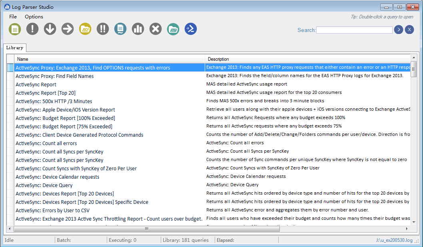
Task: Click the double exclamation mark icon
Action: [103, 29]
